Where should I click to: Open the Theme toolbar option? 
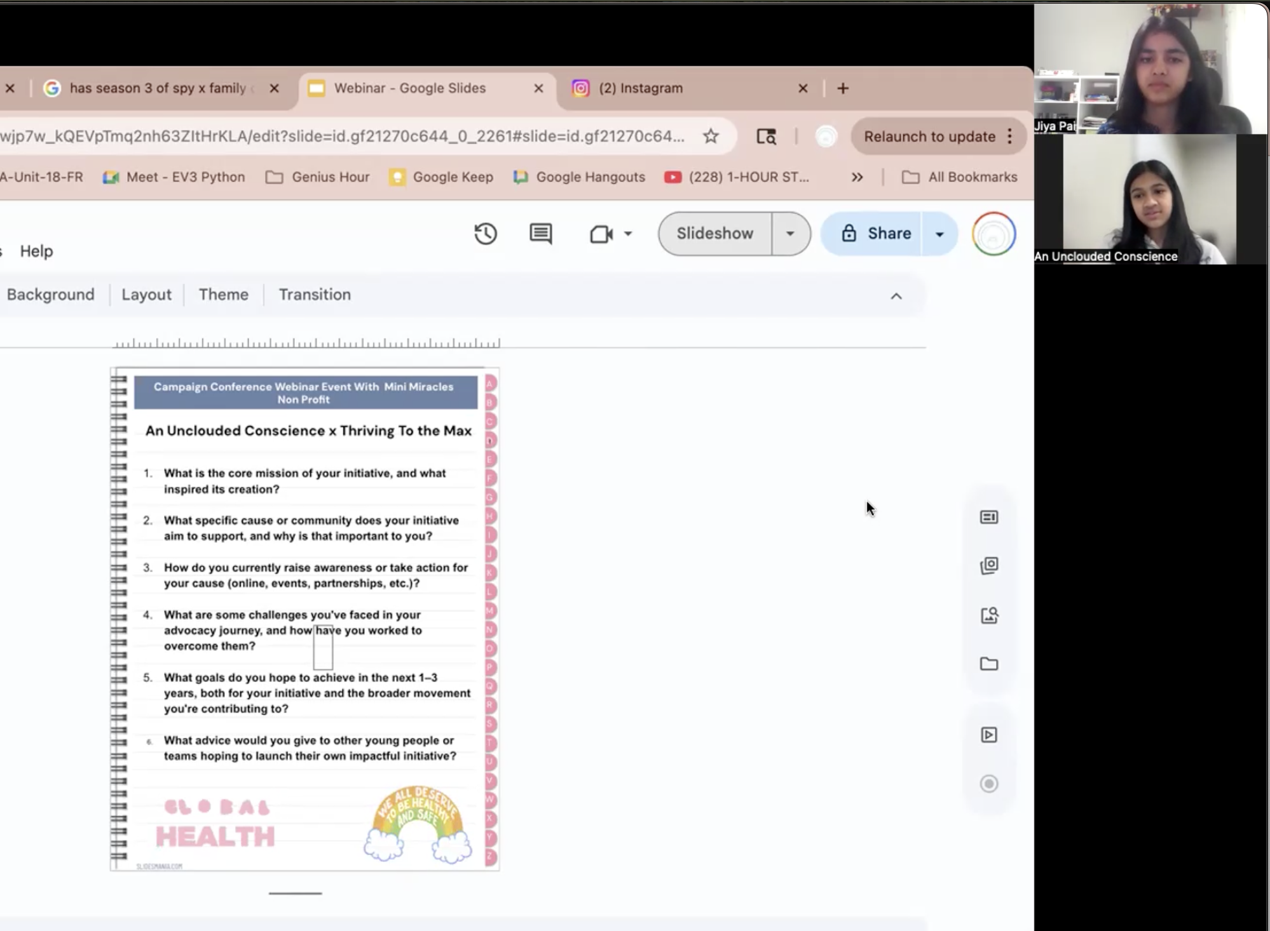click(223, 295)
